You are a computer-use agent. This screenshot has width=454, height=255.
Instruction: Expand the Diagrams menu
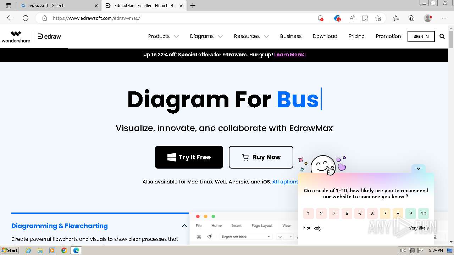(x=206, y=36)
